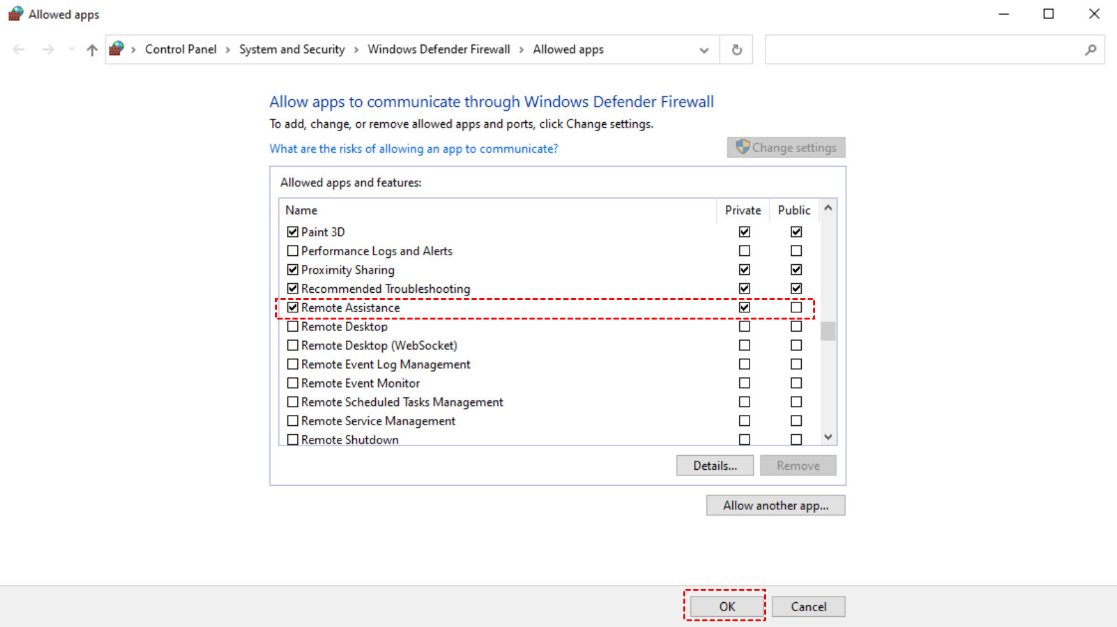Image resolution: width=1117 pixels, height=627 pixels.
Task: Click the firewall icon in address bar
Action: pyautogui.click(x=117, y=49)
